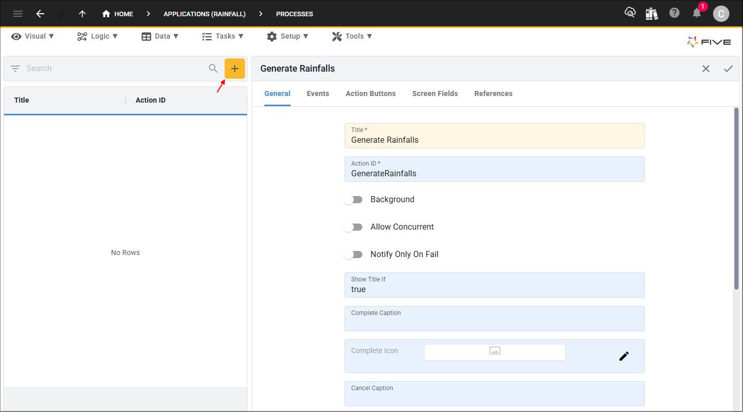Toggle the Background switch

tap(353, 200)
